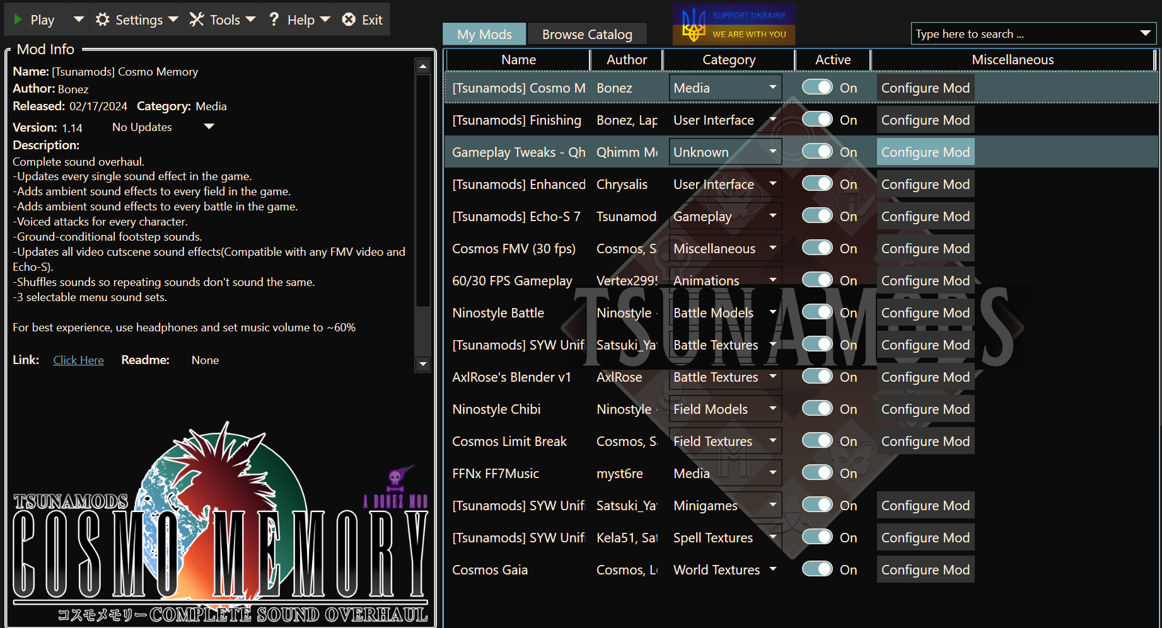Sort mods by Author column header
The image size is (1162, 628).
[x=626, y=60]
